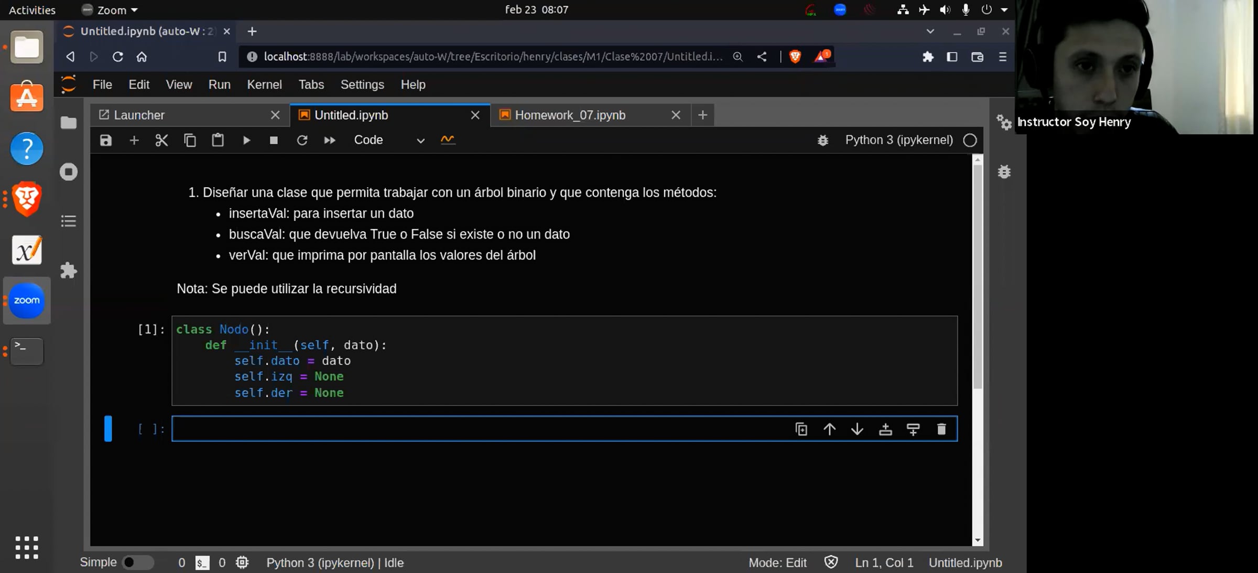Viewport: 1258px width, 573px height.
Task: Toggle Brave Shields lion icon in the address bar
Action: coord(795,57)
